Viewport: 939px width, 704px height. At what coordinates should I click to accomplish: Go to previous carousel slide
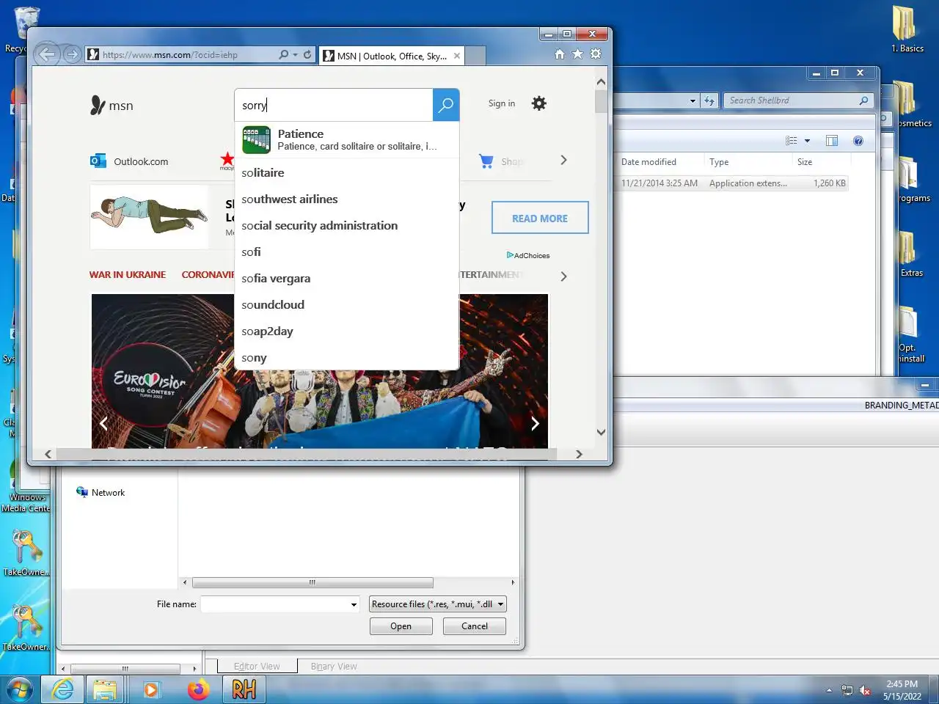[x=103, y=423]
